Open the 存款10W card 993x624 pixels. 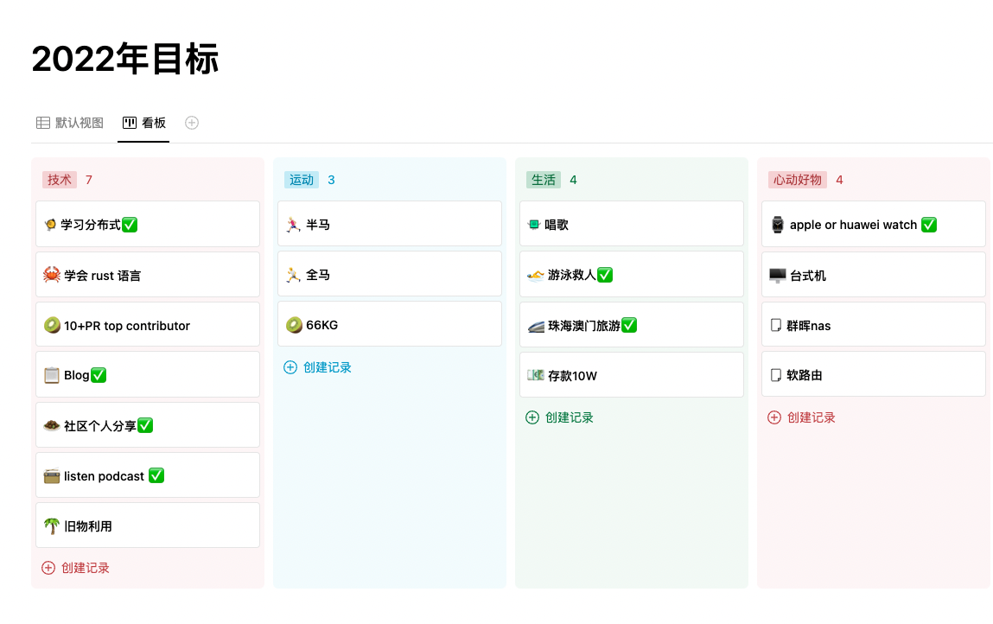tap(631, 374)
